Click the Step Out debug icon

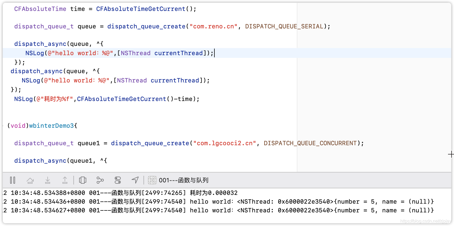65,180
